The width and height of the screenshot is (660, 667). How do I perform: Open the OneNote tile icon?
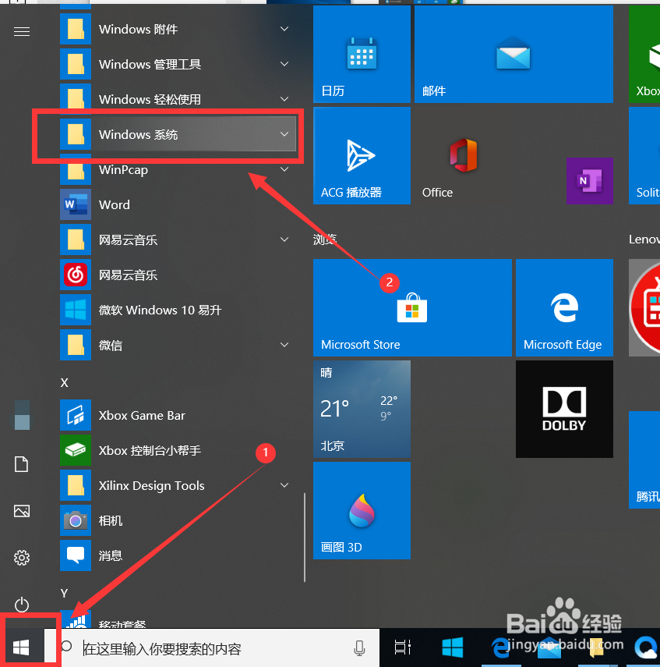(589, 181)
